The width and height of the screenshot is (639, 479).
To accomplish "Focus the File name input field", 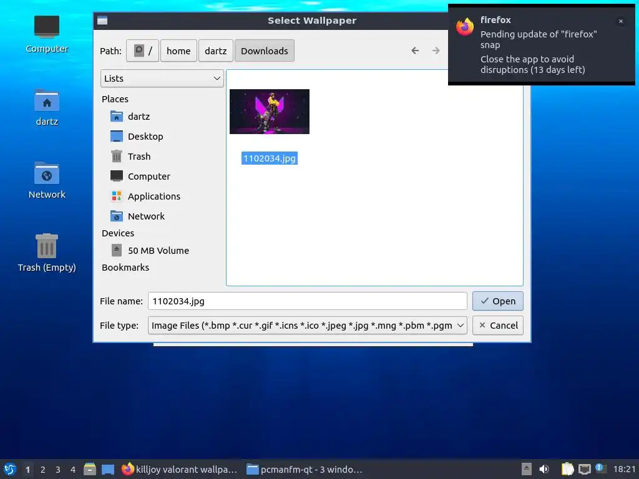I will coord(307,301).
